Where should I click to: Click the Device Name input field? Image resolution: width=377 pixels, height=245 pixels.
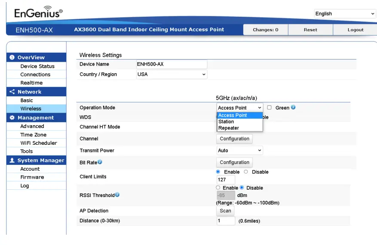172,64
